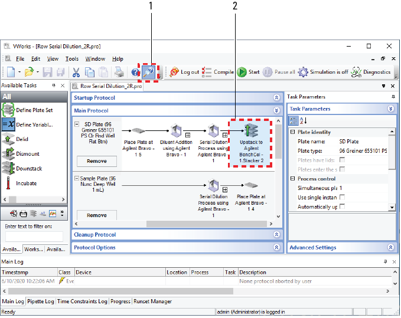Select the Downstack task icon

(x=8, y=169)
